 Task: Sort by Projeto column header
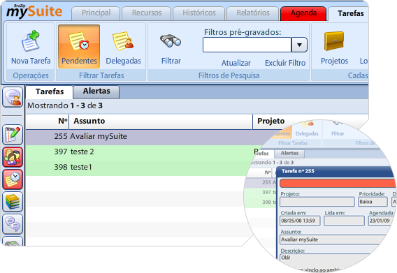(x=271, y=121)
